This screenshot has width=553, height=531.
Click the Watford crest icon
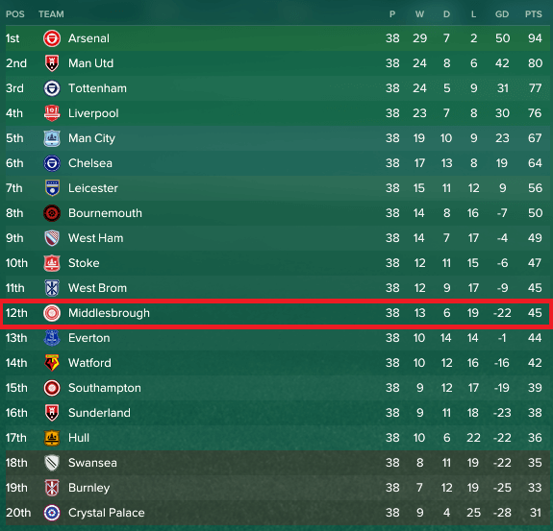point(52,363)
